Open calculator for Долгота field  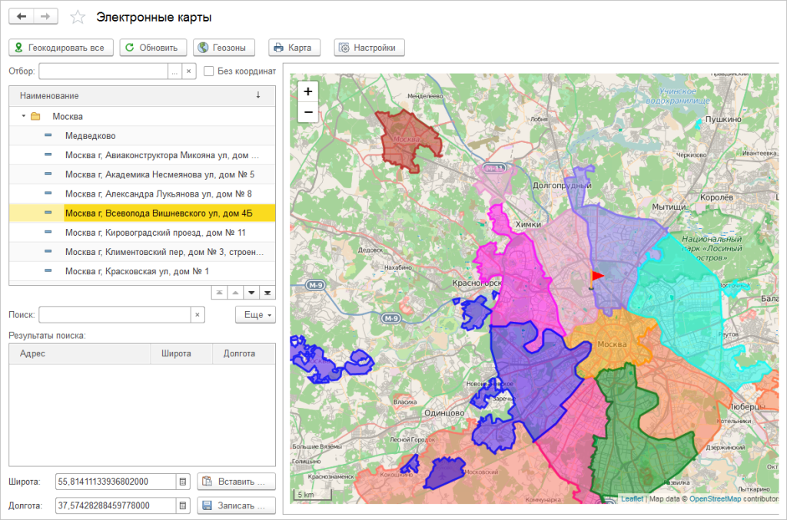(183, 505)
